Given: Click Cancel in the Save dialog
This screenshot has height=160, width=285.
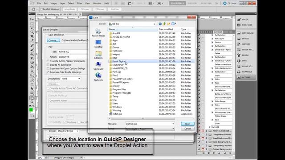Looking at the screenshot, I should point(187,128).
